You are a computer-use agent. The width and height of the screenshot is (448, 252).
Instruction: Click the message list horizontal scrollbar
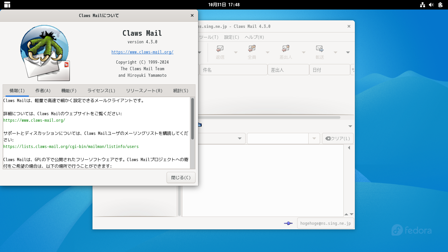(269, 117)
